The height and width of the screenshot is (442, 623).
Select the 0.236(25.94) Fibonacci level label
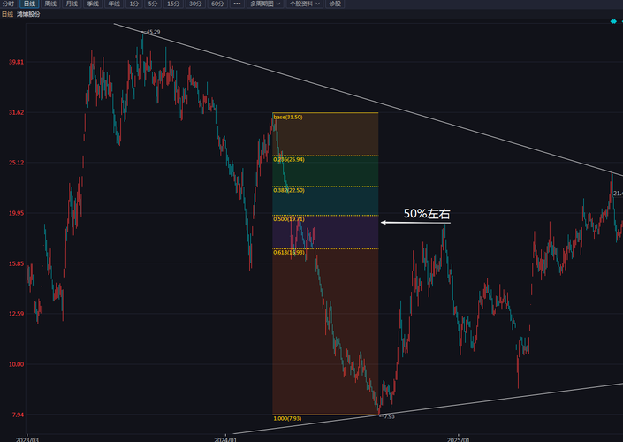[289, 159]
